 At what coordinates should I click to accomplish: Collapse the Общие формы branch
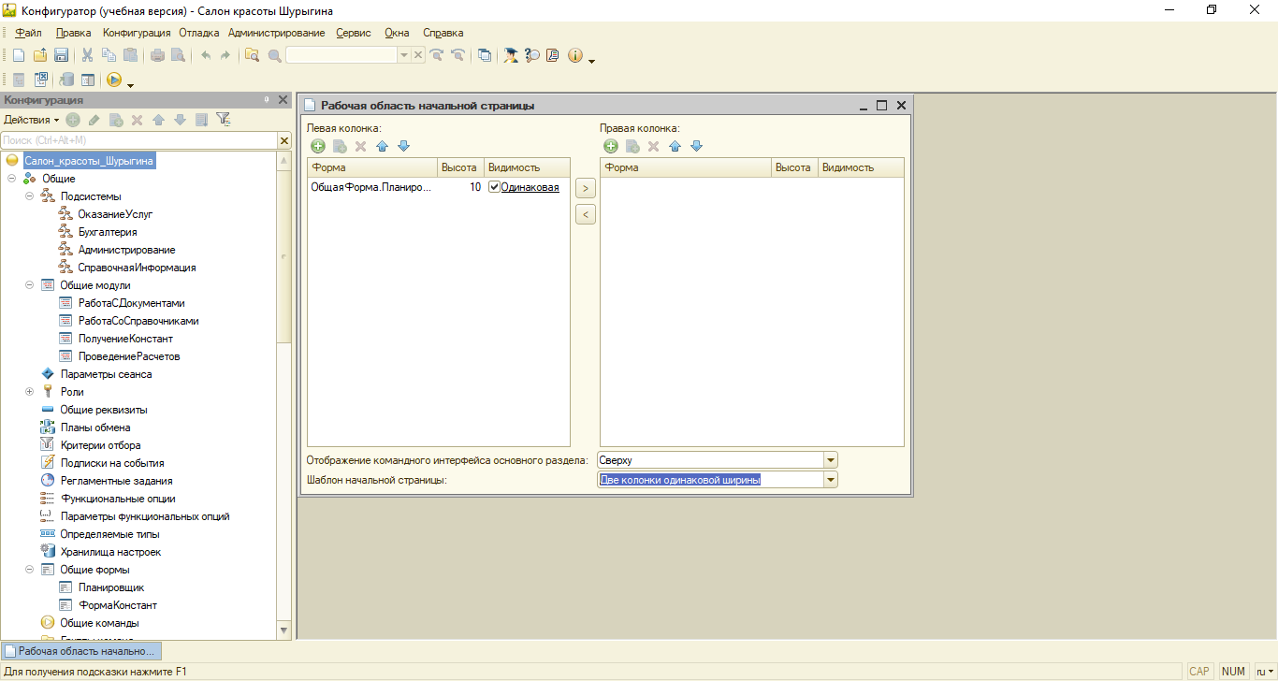29,570
